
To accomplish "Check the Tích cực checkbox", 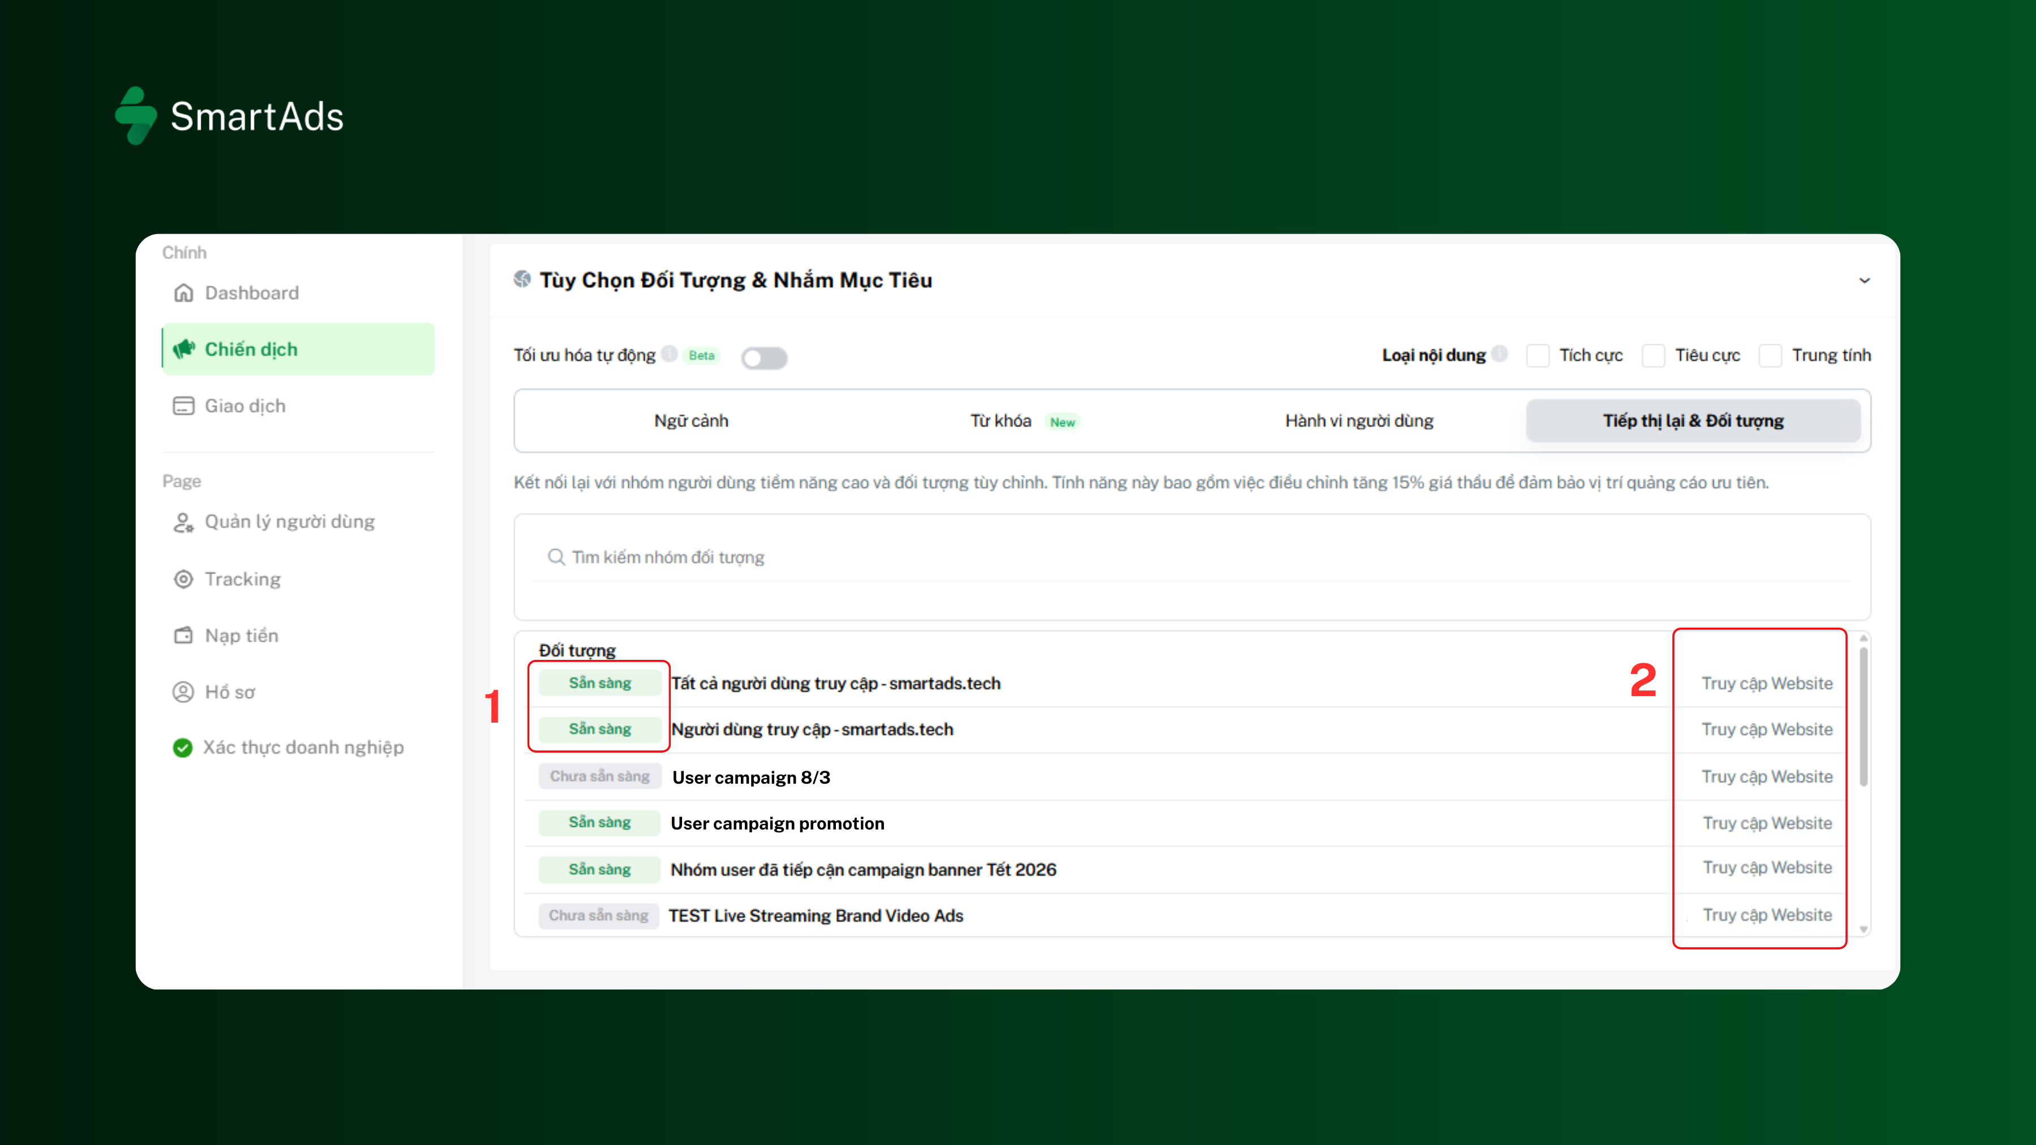I will (x=1538, y=356).
